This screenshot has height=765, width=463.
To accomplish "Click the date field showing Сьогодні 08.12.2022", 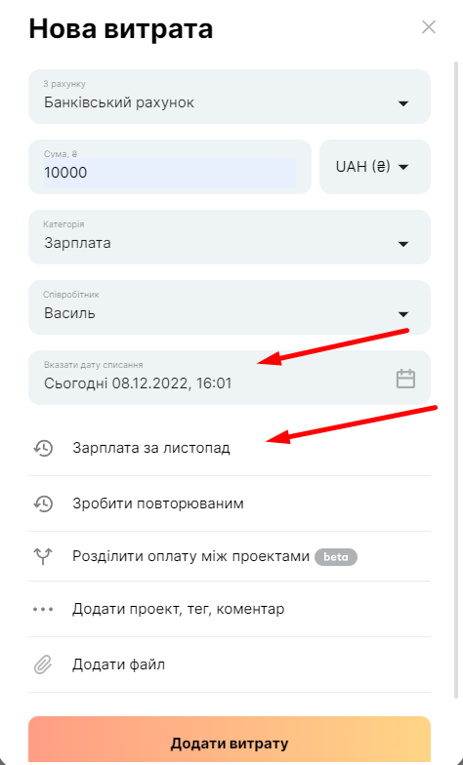I will coord(230,378).
